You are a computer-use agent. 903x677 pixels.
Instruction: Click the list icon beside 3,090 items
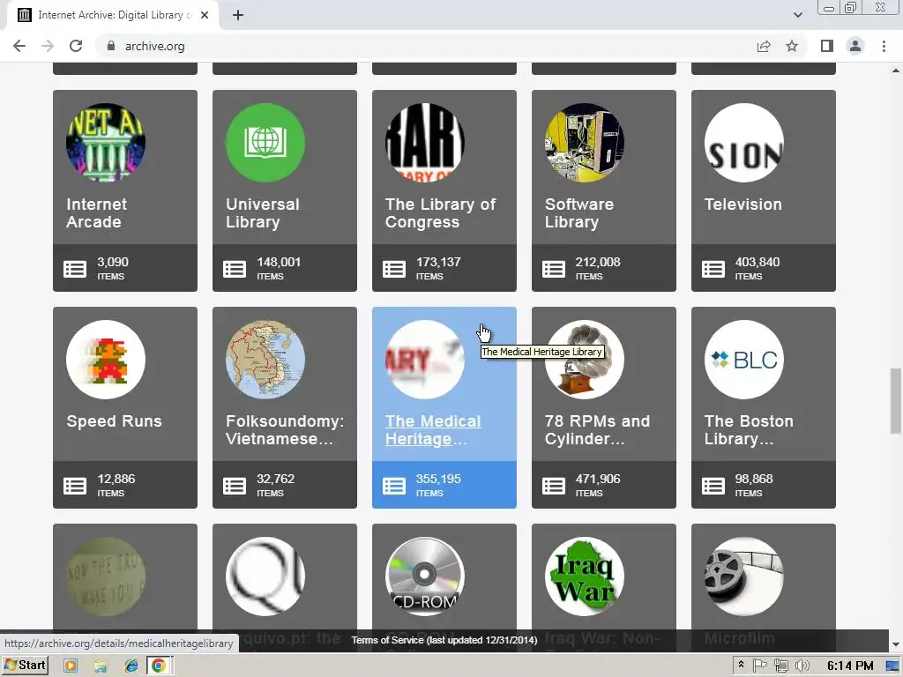(x=75, y=269)
